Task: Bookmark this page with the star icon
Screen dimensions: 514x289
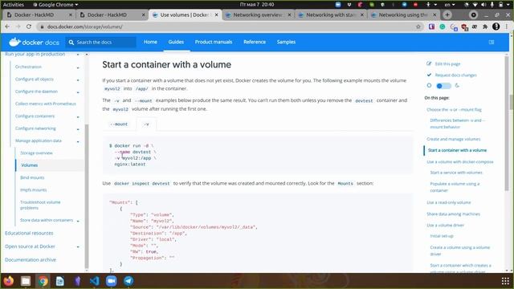Action: tap(418, 26)
